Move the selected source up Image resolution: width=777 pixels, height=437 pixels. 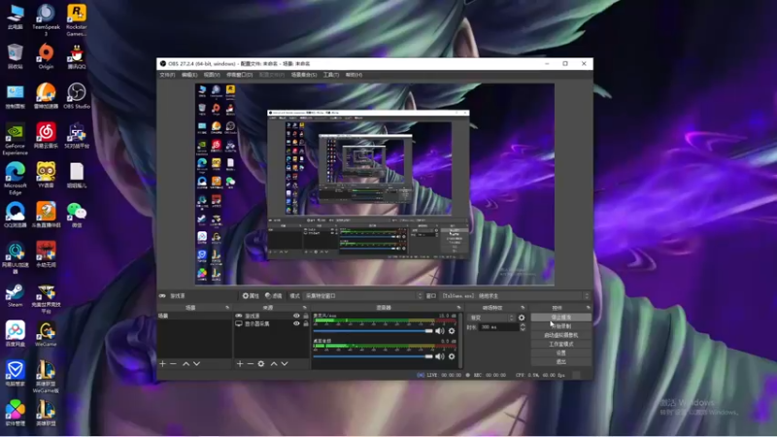click(x=274, y=363)
